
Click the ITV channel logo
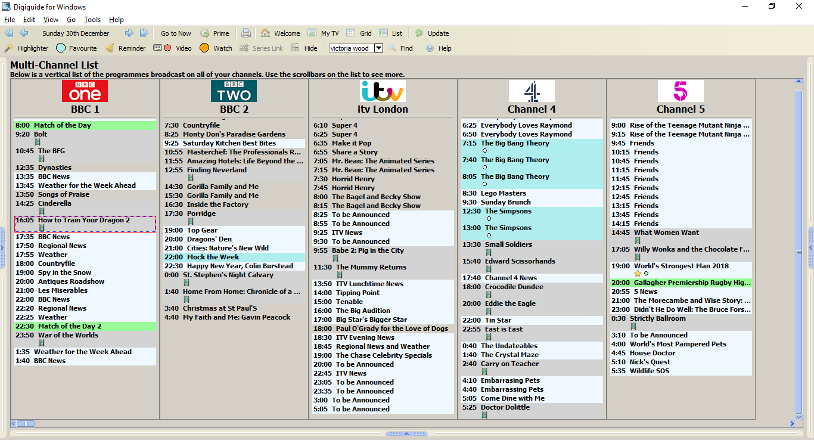[x=383, y=91]
